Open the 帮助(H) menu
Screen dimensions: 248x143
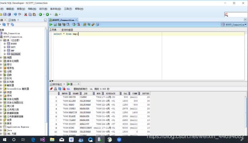click(79, 9)
